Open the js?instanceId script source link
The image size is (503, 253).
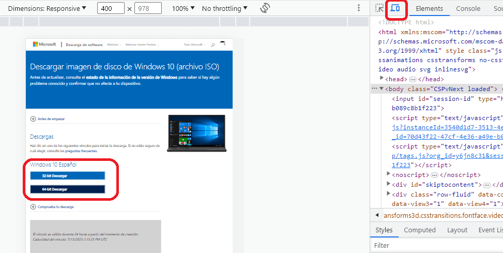(447, 127)
